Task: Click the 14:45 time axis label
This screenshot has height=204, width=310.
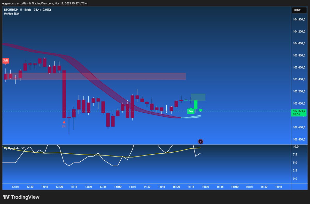Action: (x=162, y=187)
